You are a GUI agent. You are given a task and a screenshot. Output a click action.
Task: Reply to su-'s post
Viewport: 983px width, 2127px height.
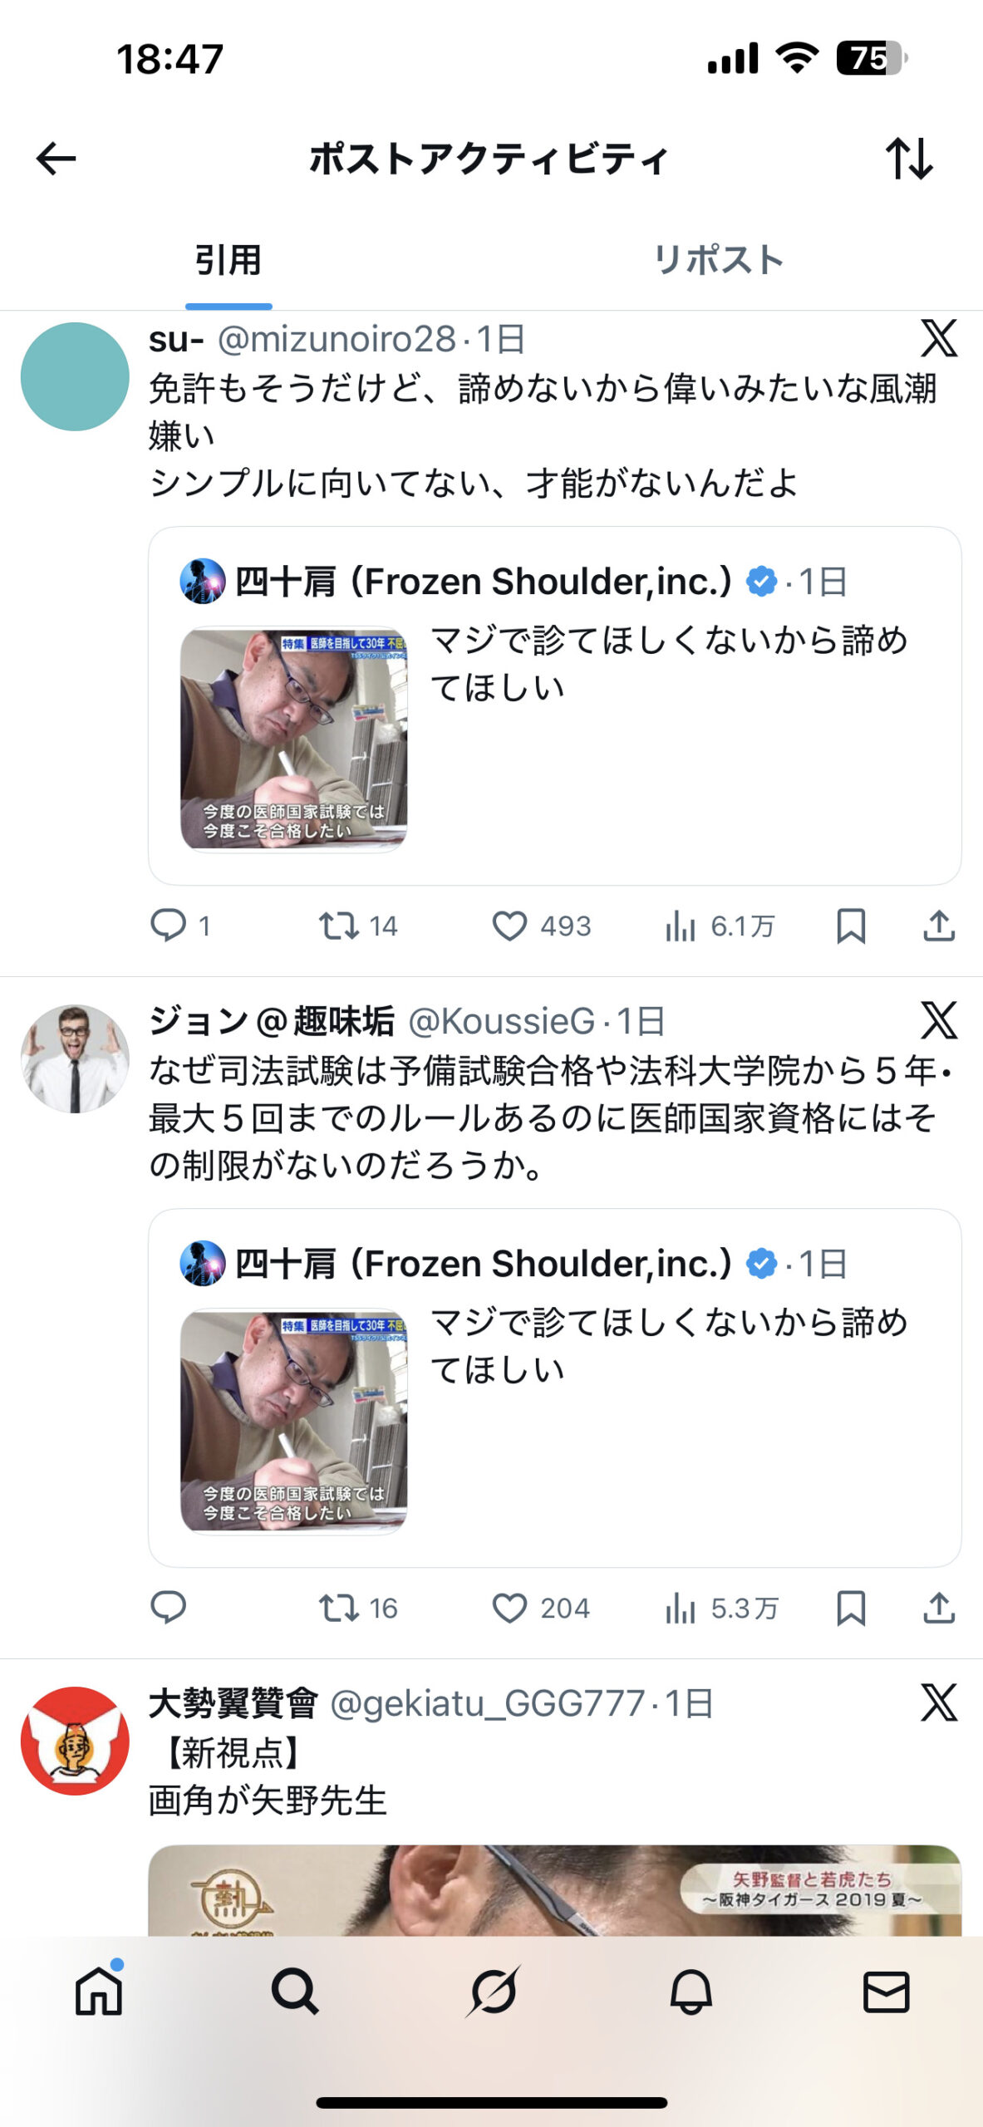(x=168, y=926)
